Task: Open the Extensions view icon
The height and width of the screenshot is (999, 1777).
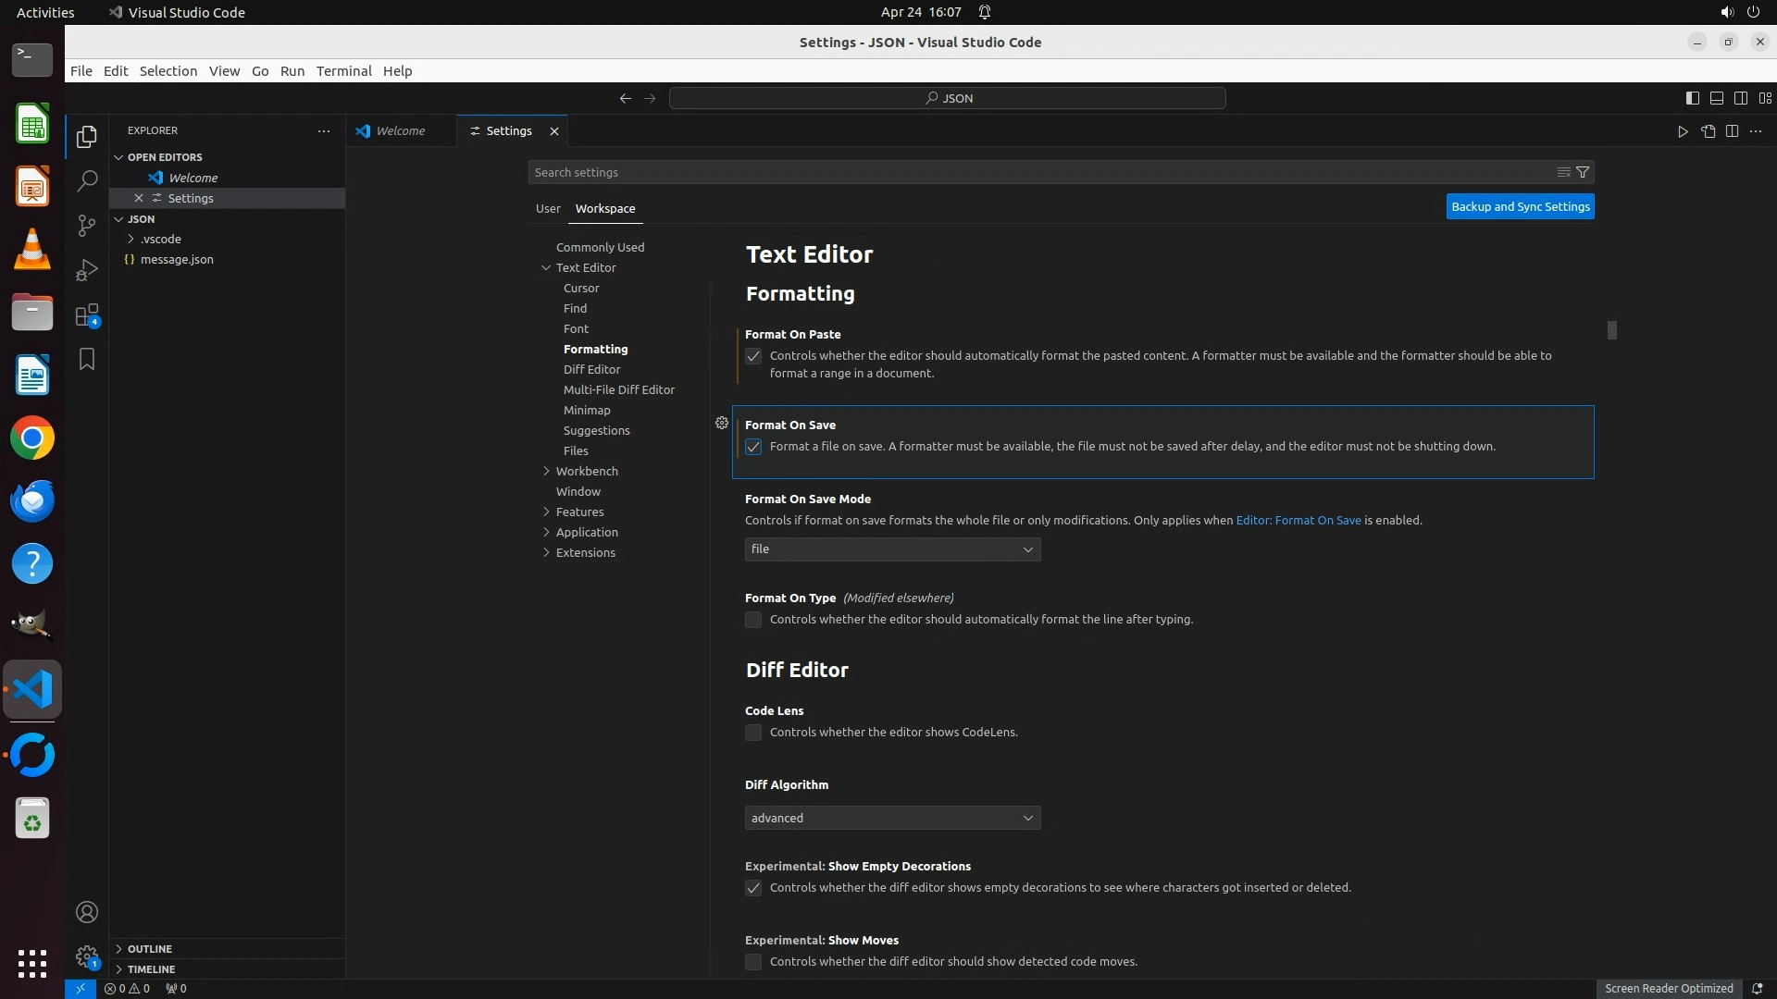Action: tap(87, 315)
